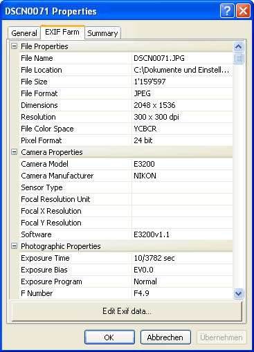The height and width of the screenshot is (352, 254).
Task: Collapse the File Properties section
Action: 14,46
